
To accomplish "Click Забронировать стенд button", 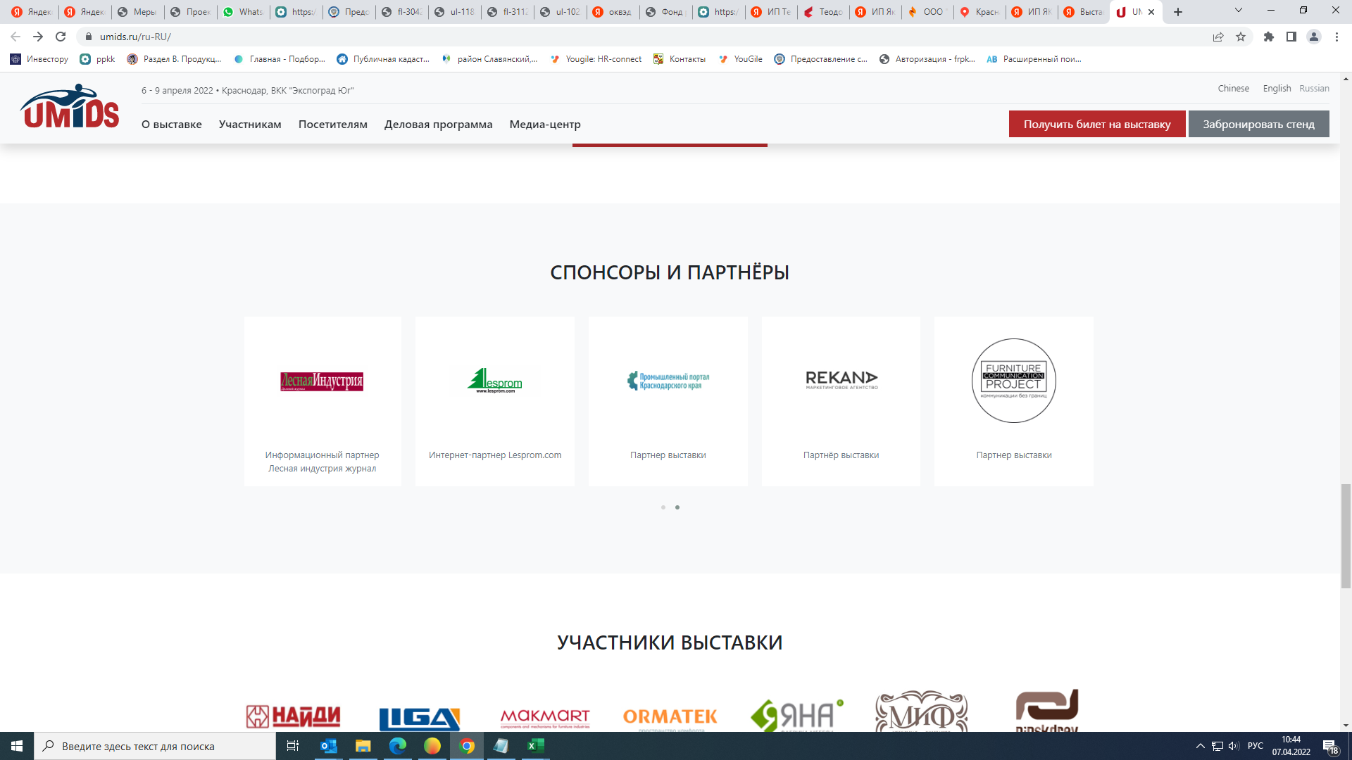I will click(x=1259, y=124).
